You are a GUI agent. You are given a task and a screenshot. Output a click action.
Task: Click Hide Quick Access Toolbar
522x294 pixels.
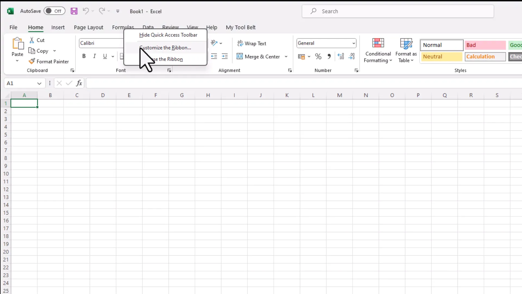(168, 35)
